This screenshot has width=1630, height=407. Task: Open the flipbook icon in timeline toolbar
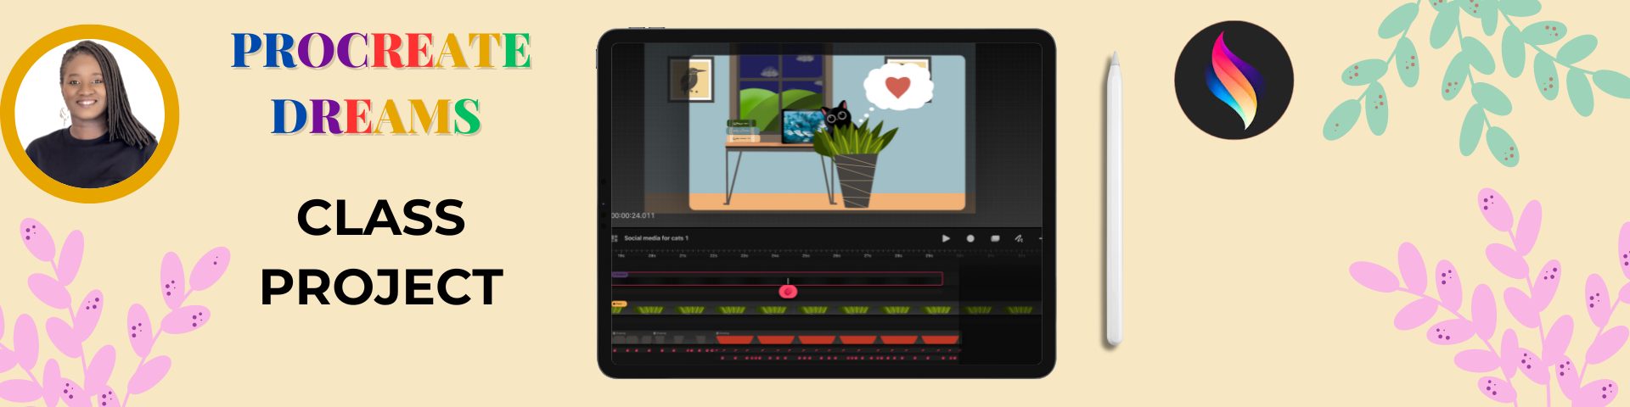point(995,238)
